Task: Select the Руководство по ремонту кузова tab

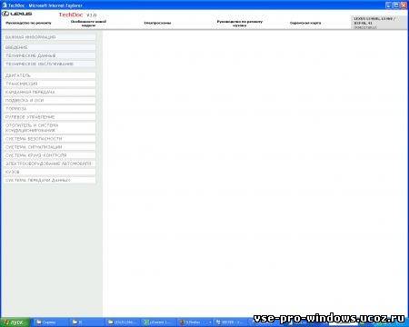Action: click(x=240, y=24)
